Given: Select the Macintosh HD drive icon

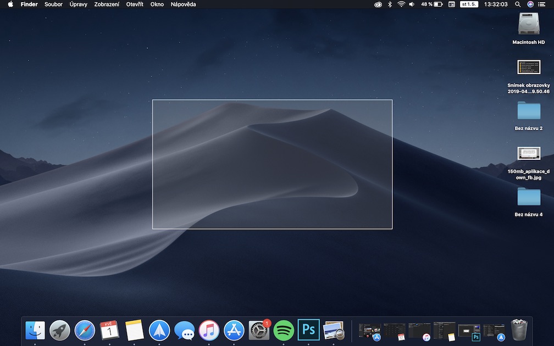Looking at the screenshot, I should pyautogui.click(x=529, y=24).
